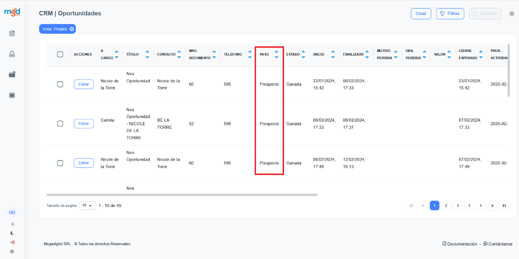Toggle dark mode with the moon icon
519x259 pixels.
pos(12,233)
